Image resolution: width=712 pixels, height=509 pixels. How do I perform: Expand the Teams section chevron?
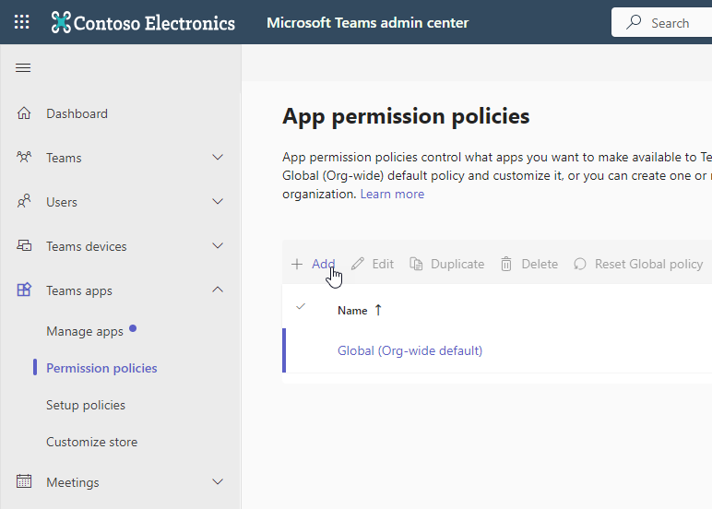[218, 158]
